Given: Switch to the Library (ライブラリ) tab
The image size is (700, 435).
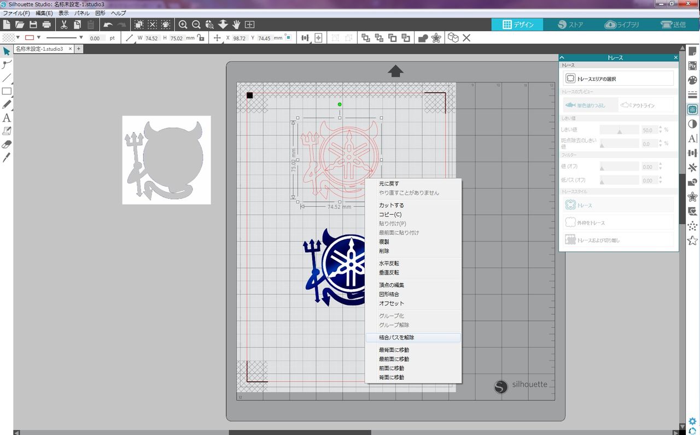Looking at the screenshot, I should point(621,25).
